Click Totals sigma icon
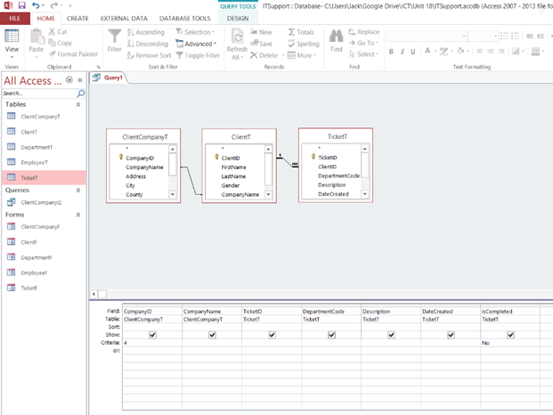The image size is (553, 415). click(291, 32)
